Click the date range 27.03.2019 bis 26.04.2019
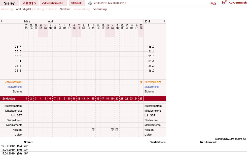This screenshot has height=162, width=247. point(110,3)
